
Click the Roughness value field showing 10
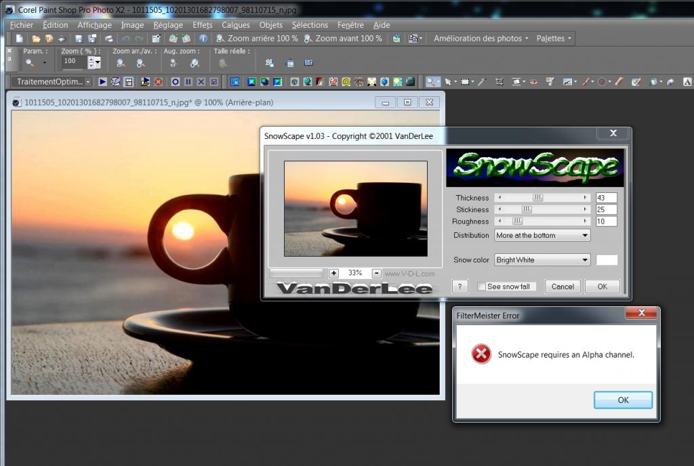[607, 221]
